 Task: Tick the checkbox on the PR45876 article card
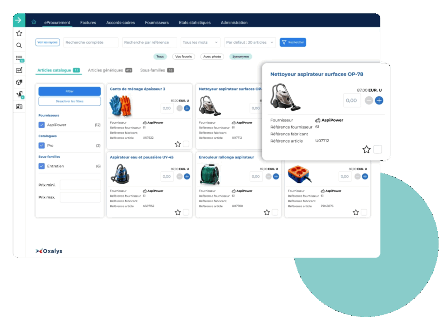click(x=364, y=212)
